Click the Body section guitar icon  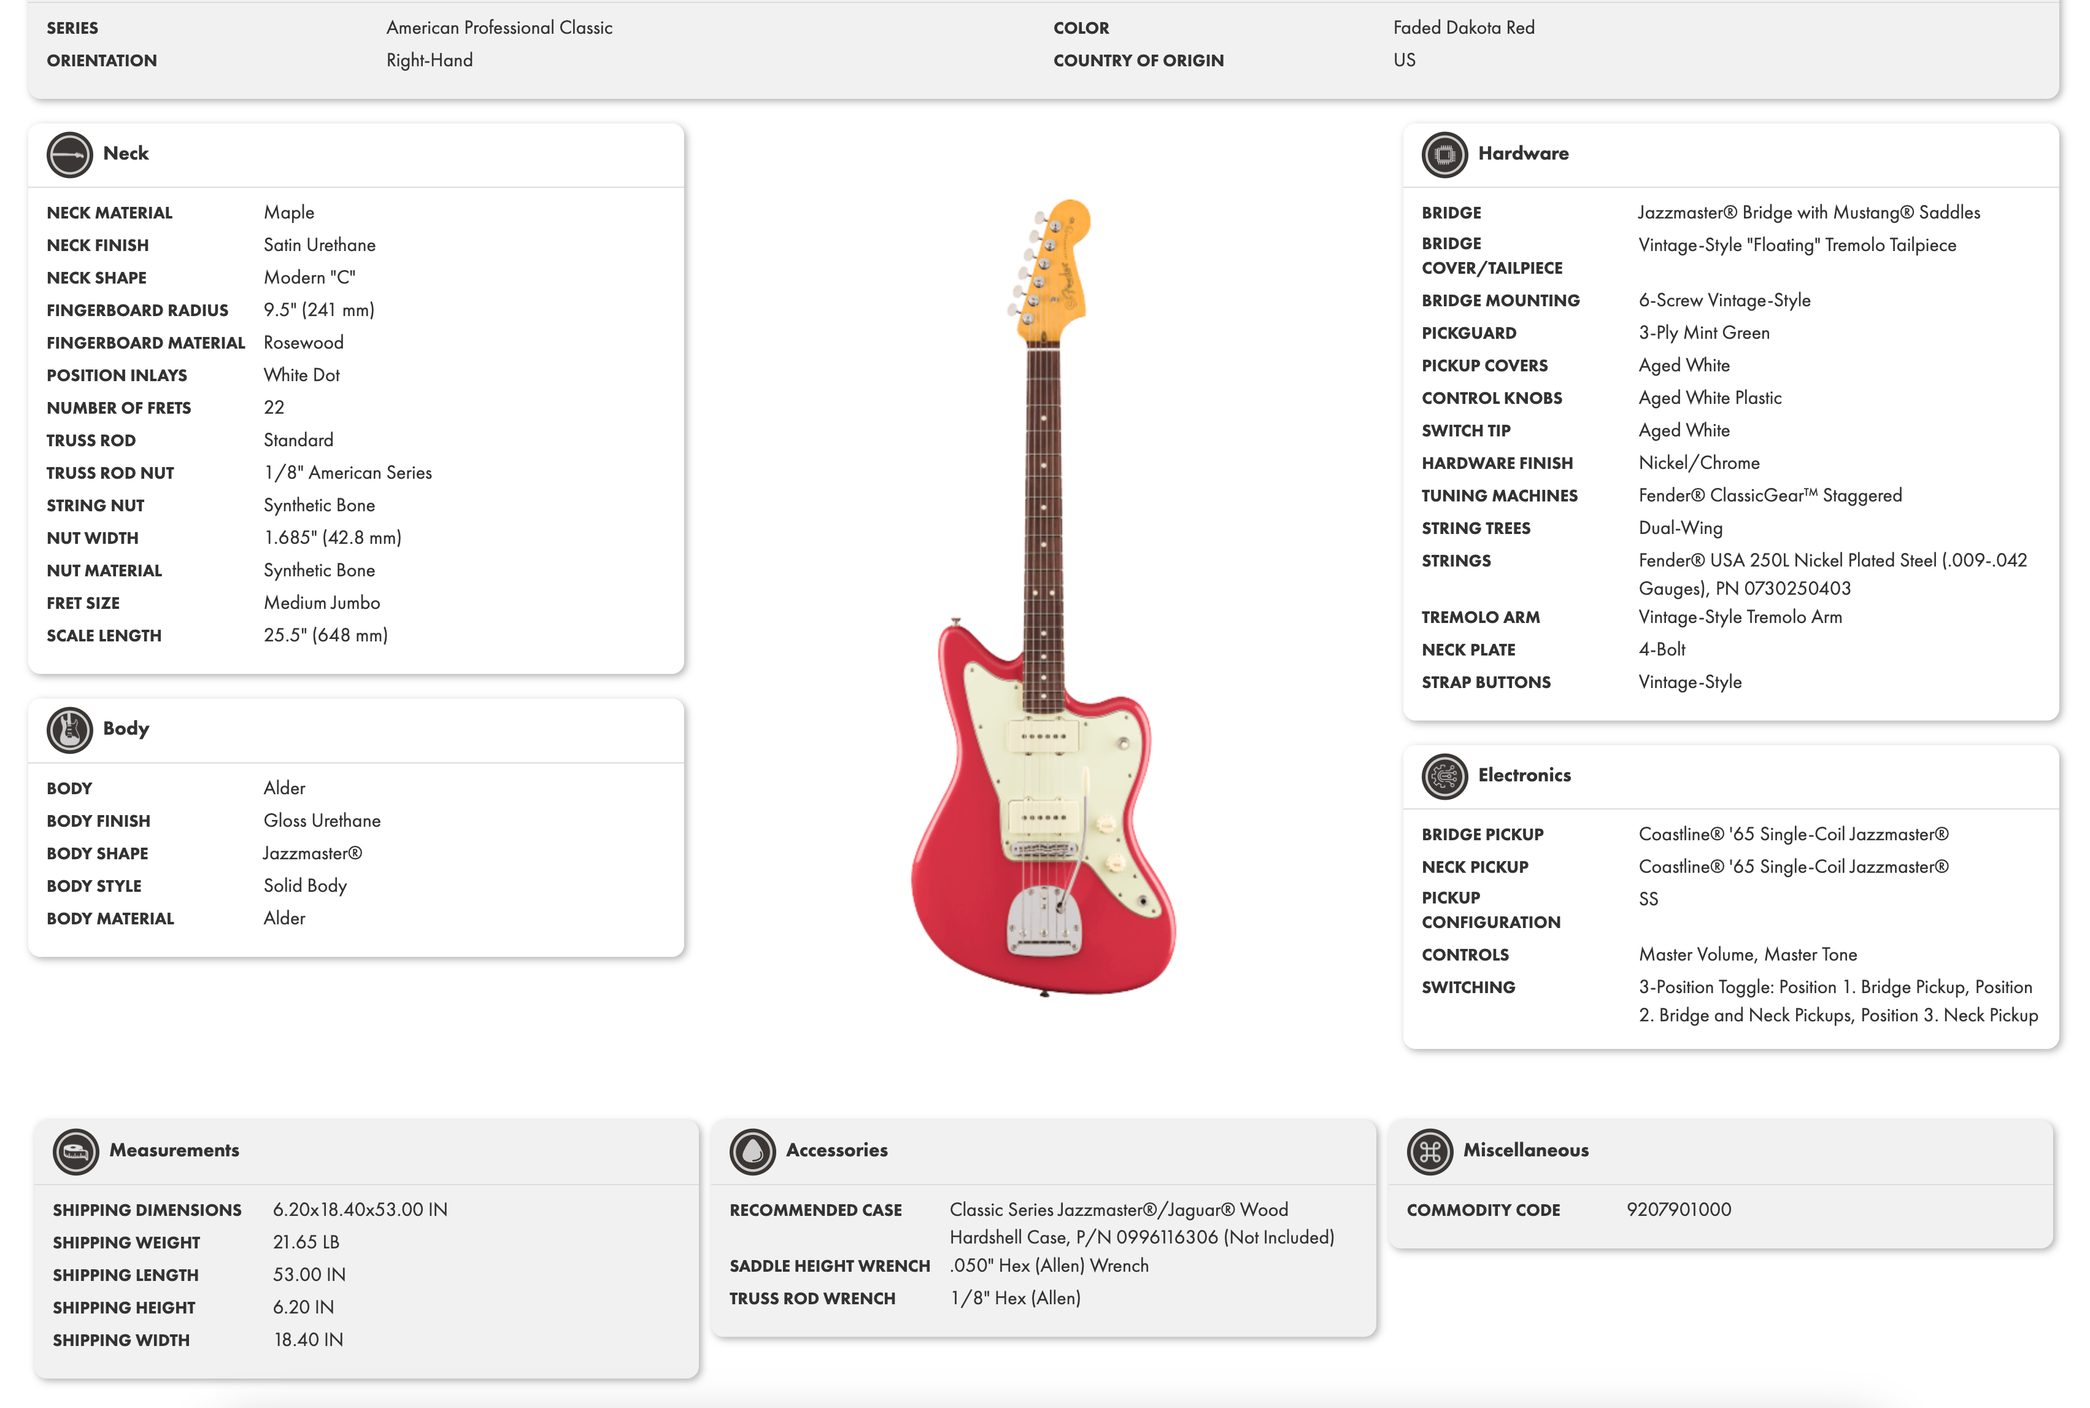[69, 729]
